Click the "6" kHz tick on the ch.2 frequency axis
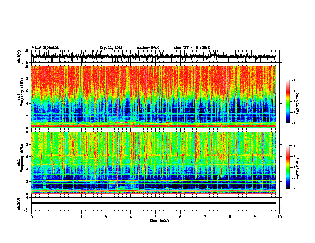 (x=27, y=157)
